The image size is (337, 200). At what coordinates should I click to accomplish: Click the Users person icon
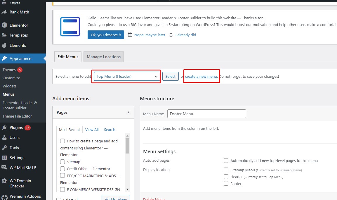click(4, 137)
